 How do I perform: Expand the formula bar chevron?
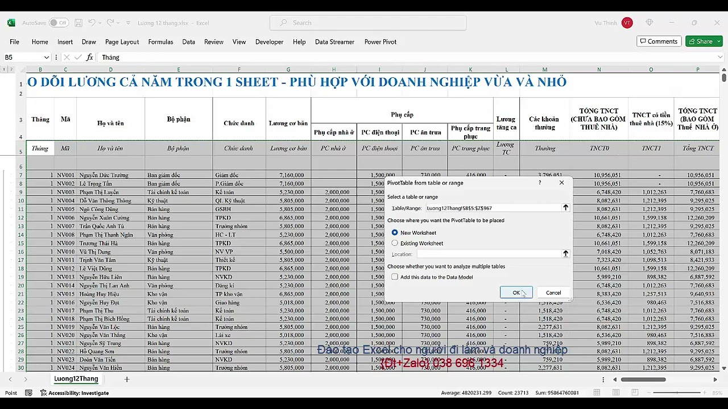[x=721, y=57]
